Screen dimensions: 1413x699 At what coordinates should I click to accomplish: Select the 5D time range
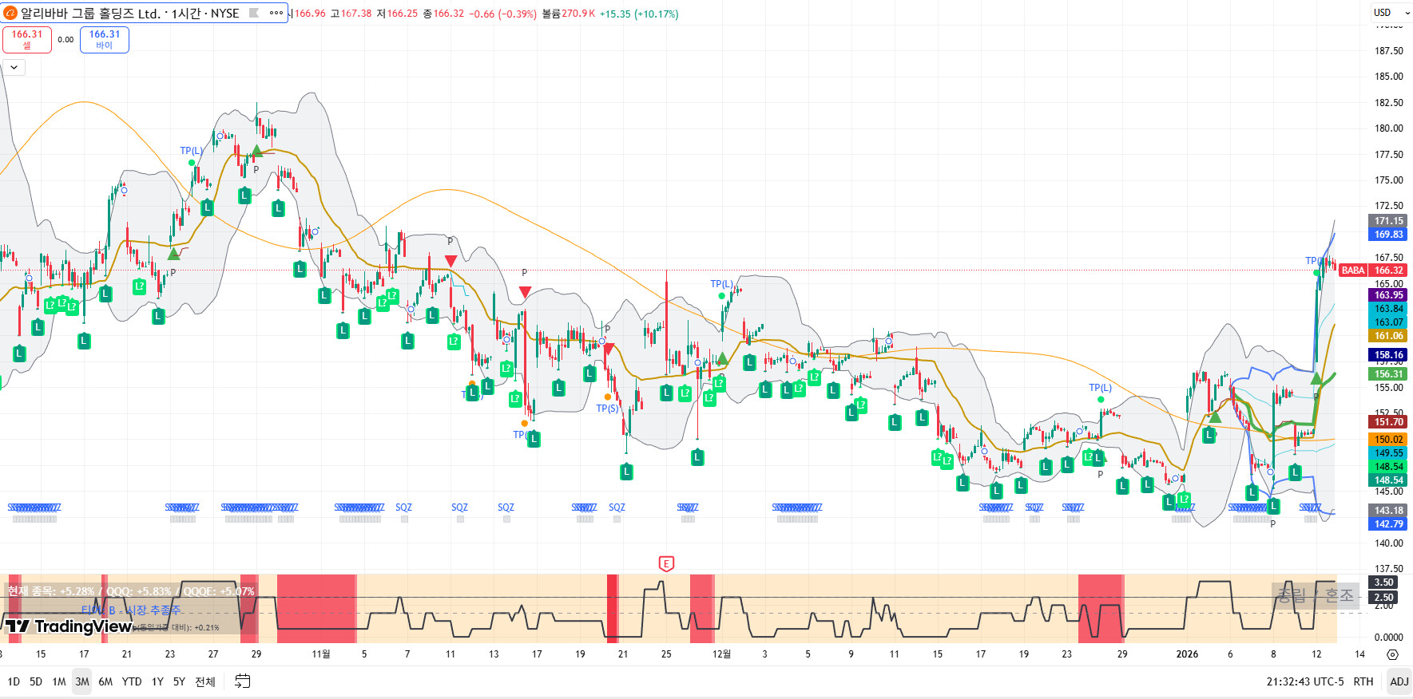[36, 681]
